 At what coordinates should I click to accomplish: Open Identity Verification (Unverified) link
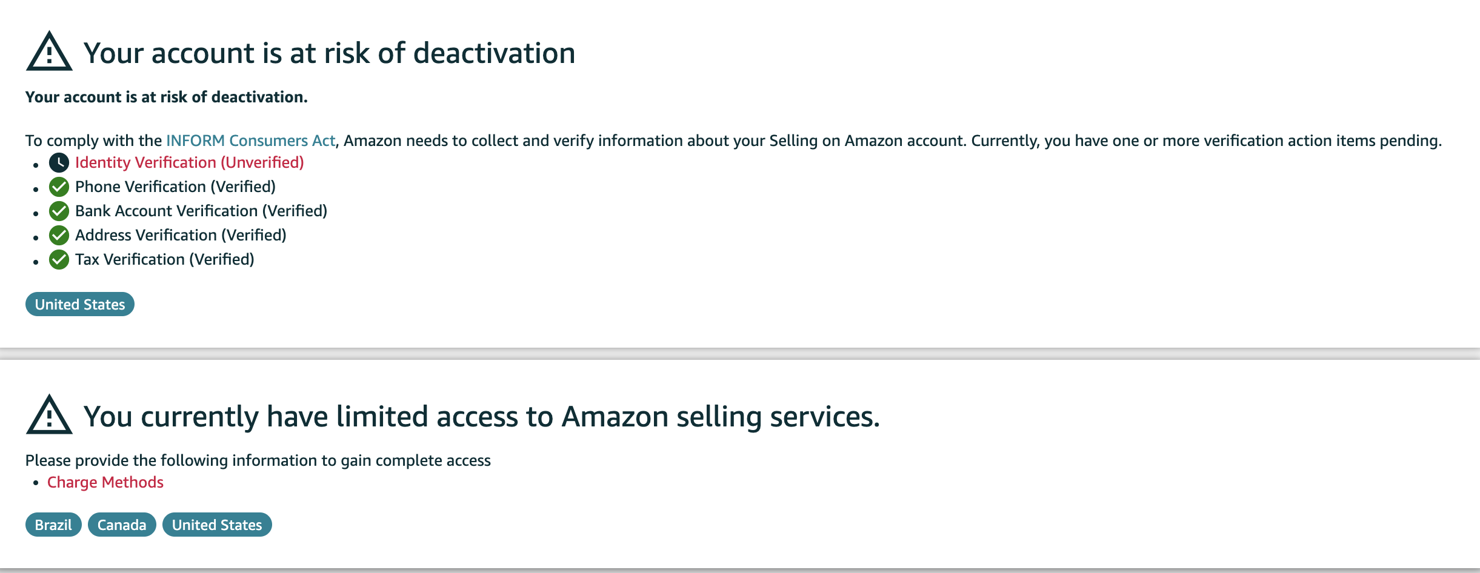coord(189,162)
